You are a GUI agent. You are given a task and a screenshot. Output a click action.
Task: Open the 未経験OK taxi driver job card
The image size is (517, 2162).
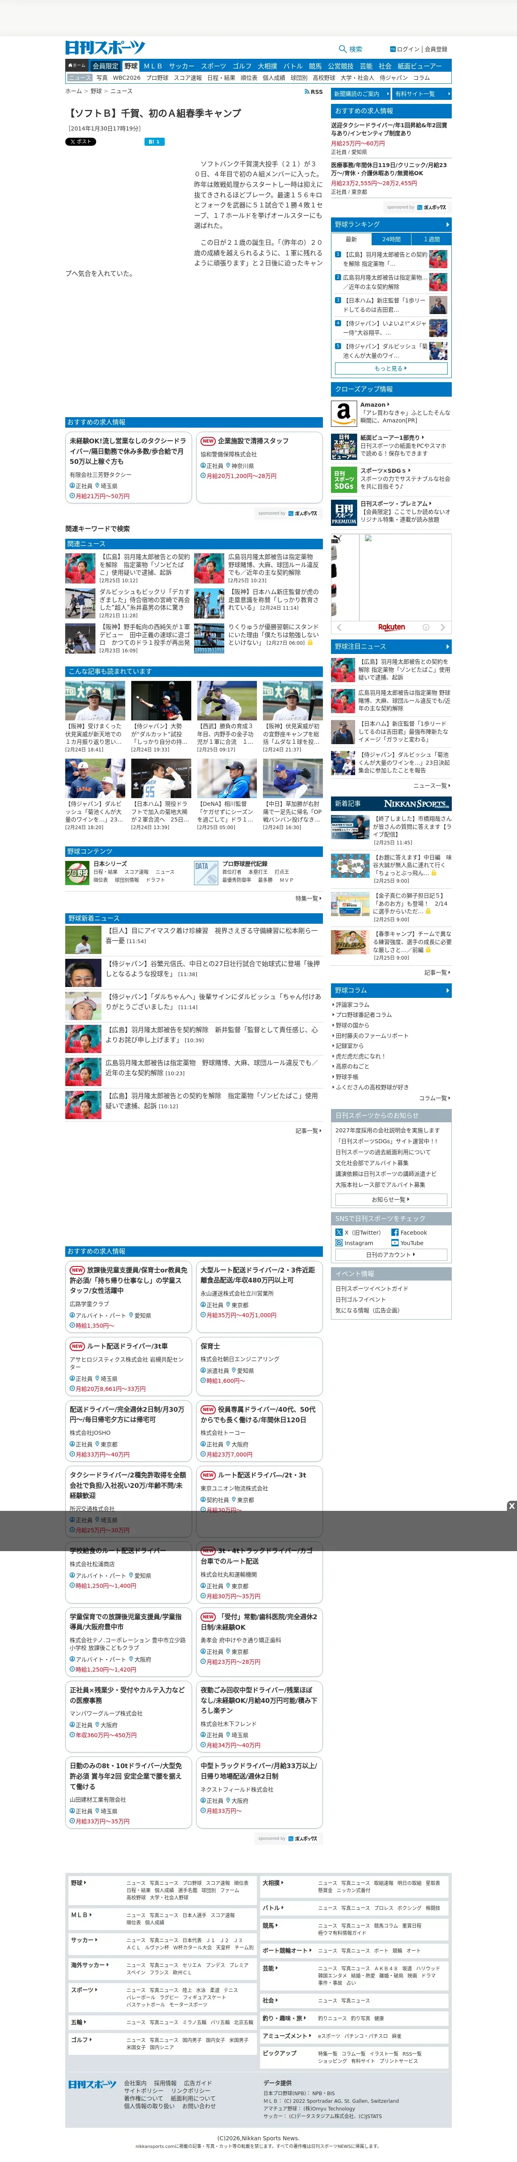pyautogui.click(x=128, y=468)
